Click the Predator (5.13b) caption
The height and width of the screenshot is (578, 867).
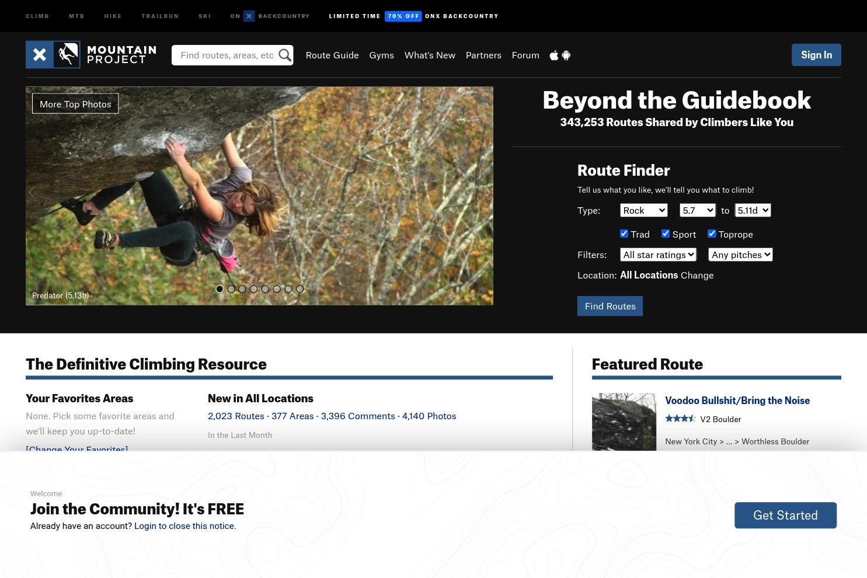point(61,295)
